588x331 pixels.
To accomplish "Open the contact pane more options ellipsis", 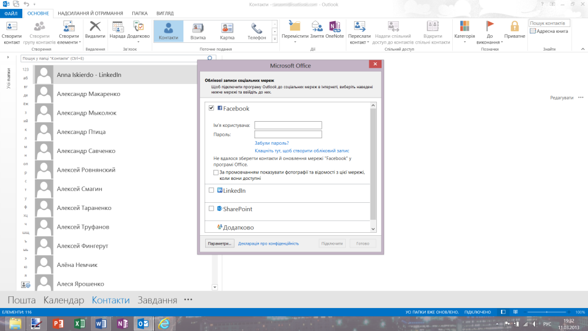I will [x=581, y=98].
